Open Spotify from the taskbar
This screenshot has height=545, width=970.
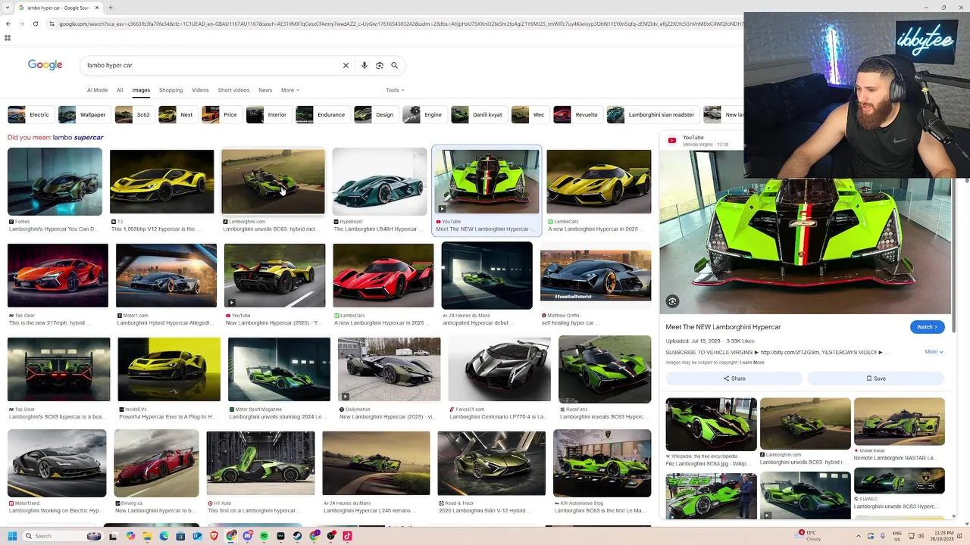264,536
